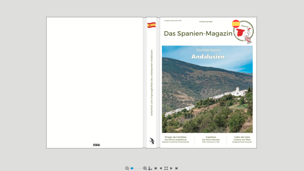This screenshot has width=304, height=171.
Task: Select the 'Verlag Zugvogel' text
Action: (x=206, y=22)
